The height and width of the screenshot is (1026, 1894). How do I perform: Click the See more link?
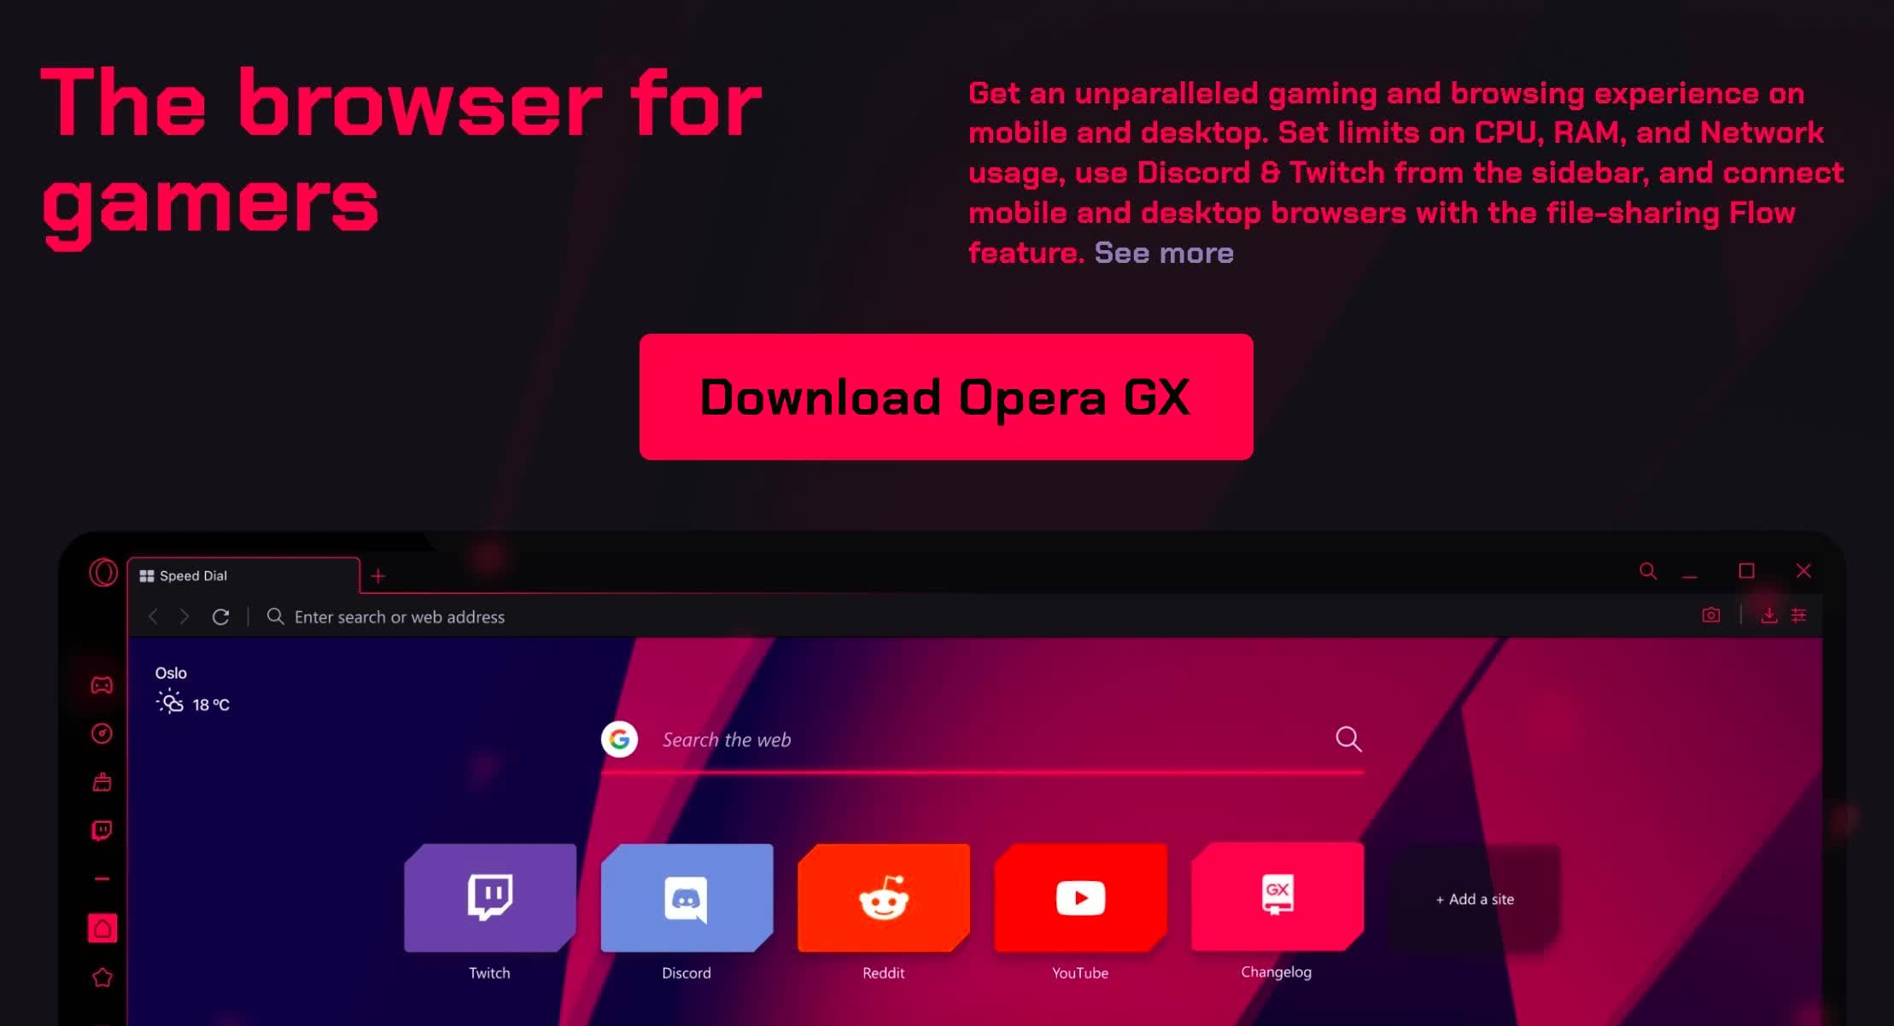click(1164, 252)
